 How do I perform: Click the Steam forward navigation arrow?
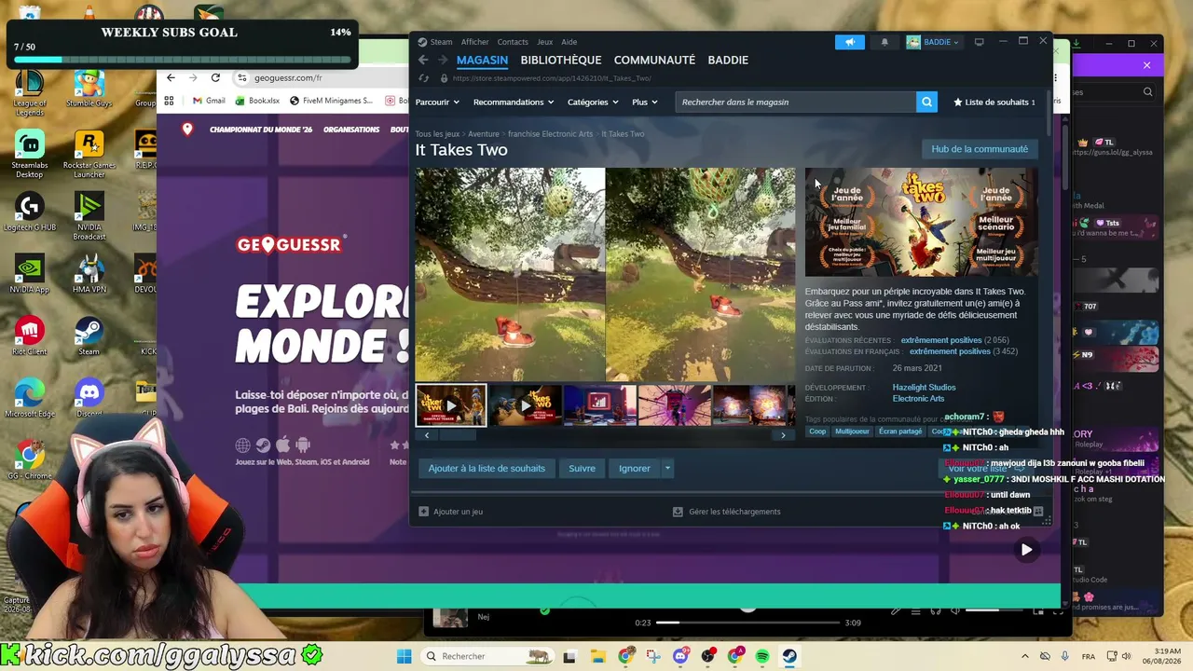pyautogui.click(x=442, y=60)
